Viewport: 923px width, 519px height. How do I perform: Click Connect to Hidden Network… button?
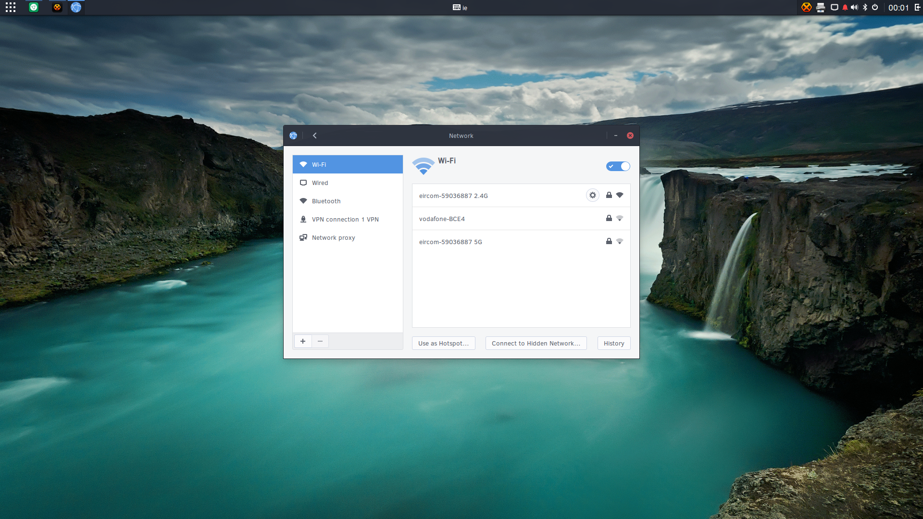(536, 343)
